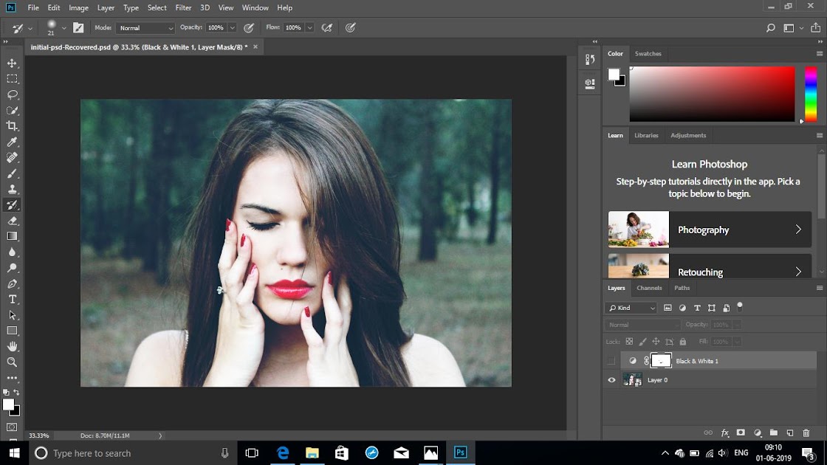Image resolution: width=827 pixels, height=465 pixels.
Task: Select the Crop tool
Action: coord(12,125)
